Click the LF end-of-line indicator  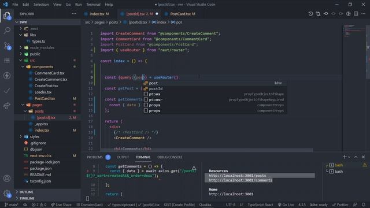click(242, 205)
